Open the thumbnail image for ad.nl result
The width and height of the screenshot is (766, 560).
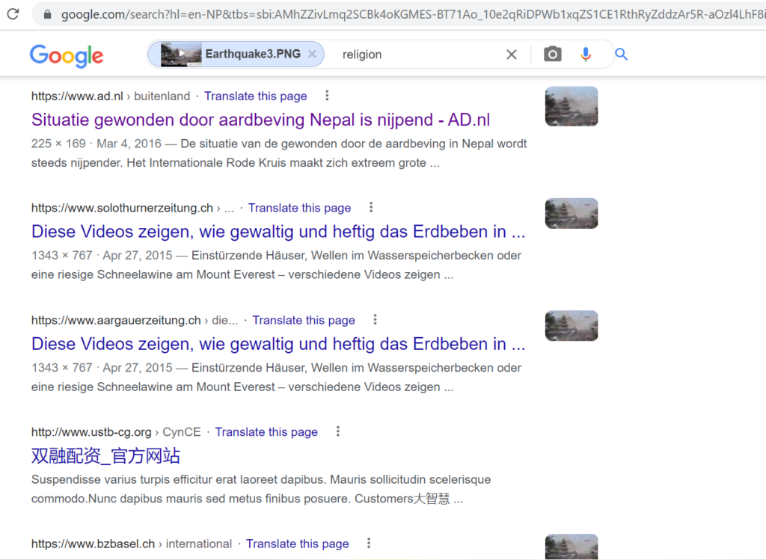click(572, 106)
